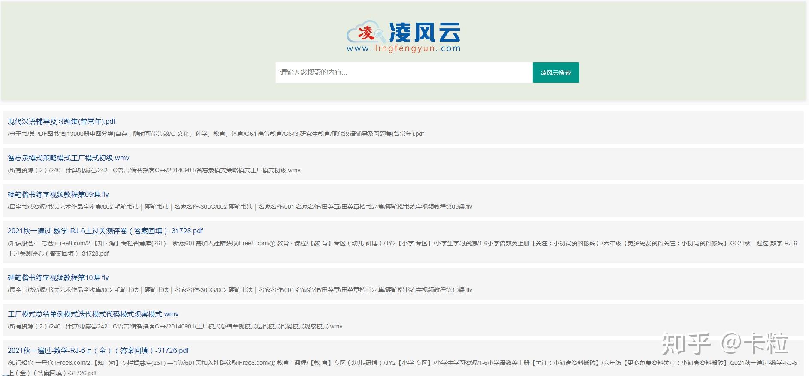This screenshot has width=809, height=376.
Task: Click the 凌风云搜索 button
Action: click(x=555, y=72)
